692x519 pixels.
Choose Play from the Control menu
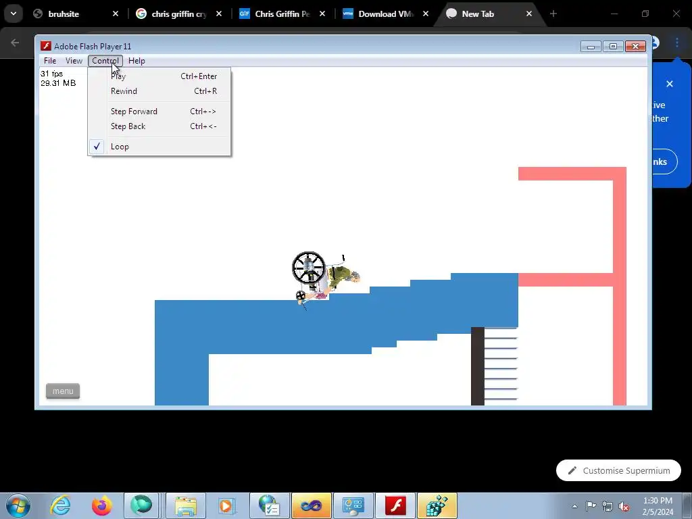pyautogui.click(x=159, y=76)
